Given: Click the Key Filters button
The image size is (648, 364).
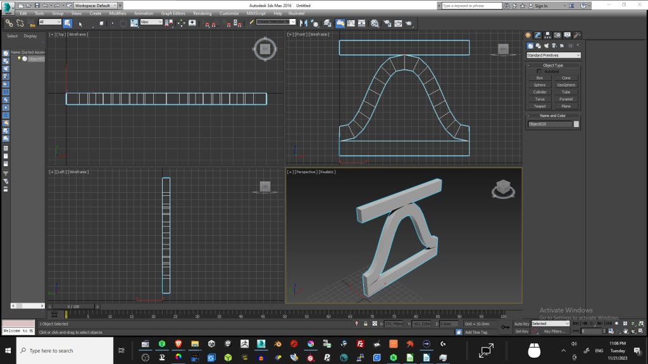Looking at the screenshot, I should (554, 331).
